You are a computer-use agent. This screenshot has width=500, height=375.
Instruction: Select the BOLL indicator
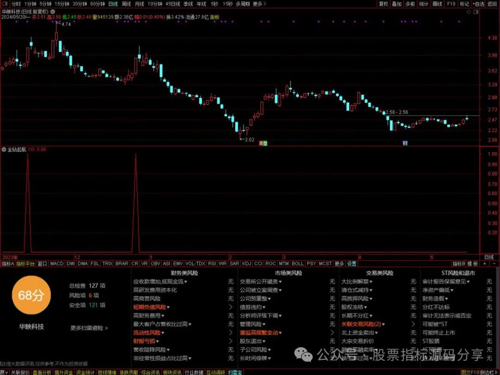pyautogui.click(x=298, y=264)
